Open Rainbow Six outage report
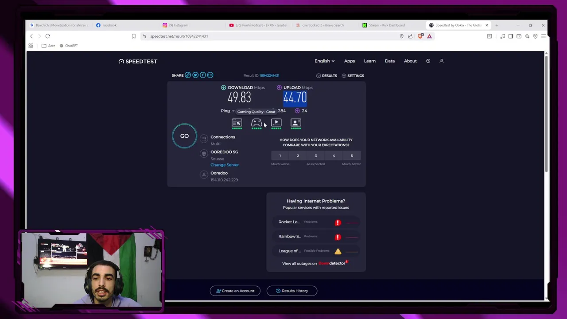Viewport: 567px width, 319px height. (x=316, y=237)
